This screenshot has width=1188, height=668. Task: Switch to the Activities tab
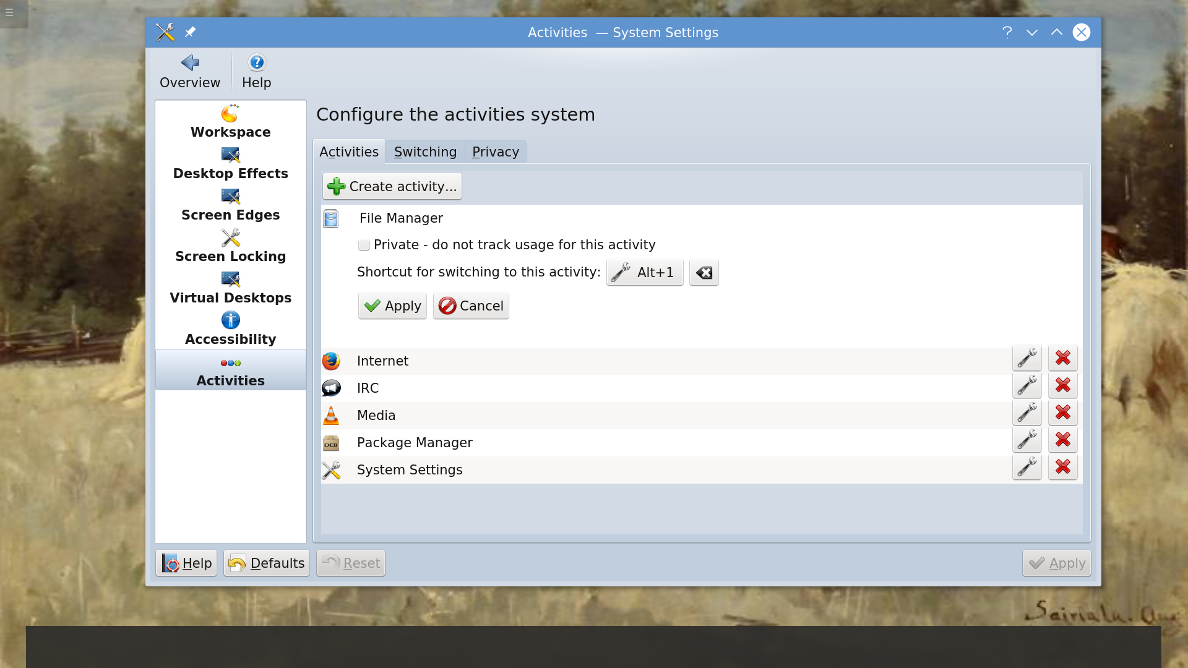coord(349,152)
